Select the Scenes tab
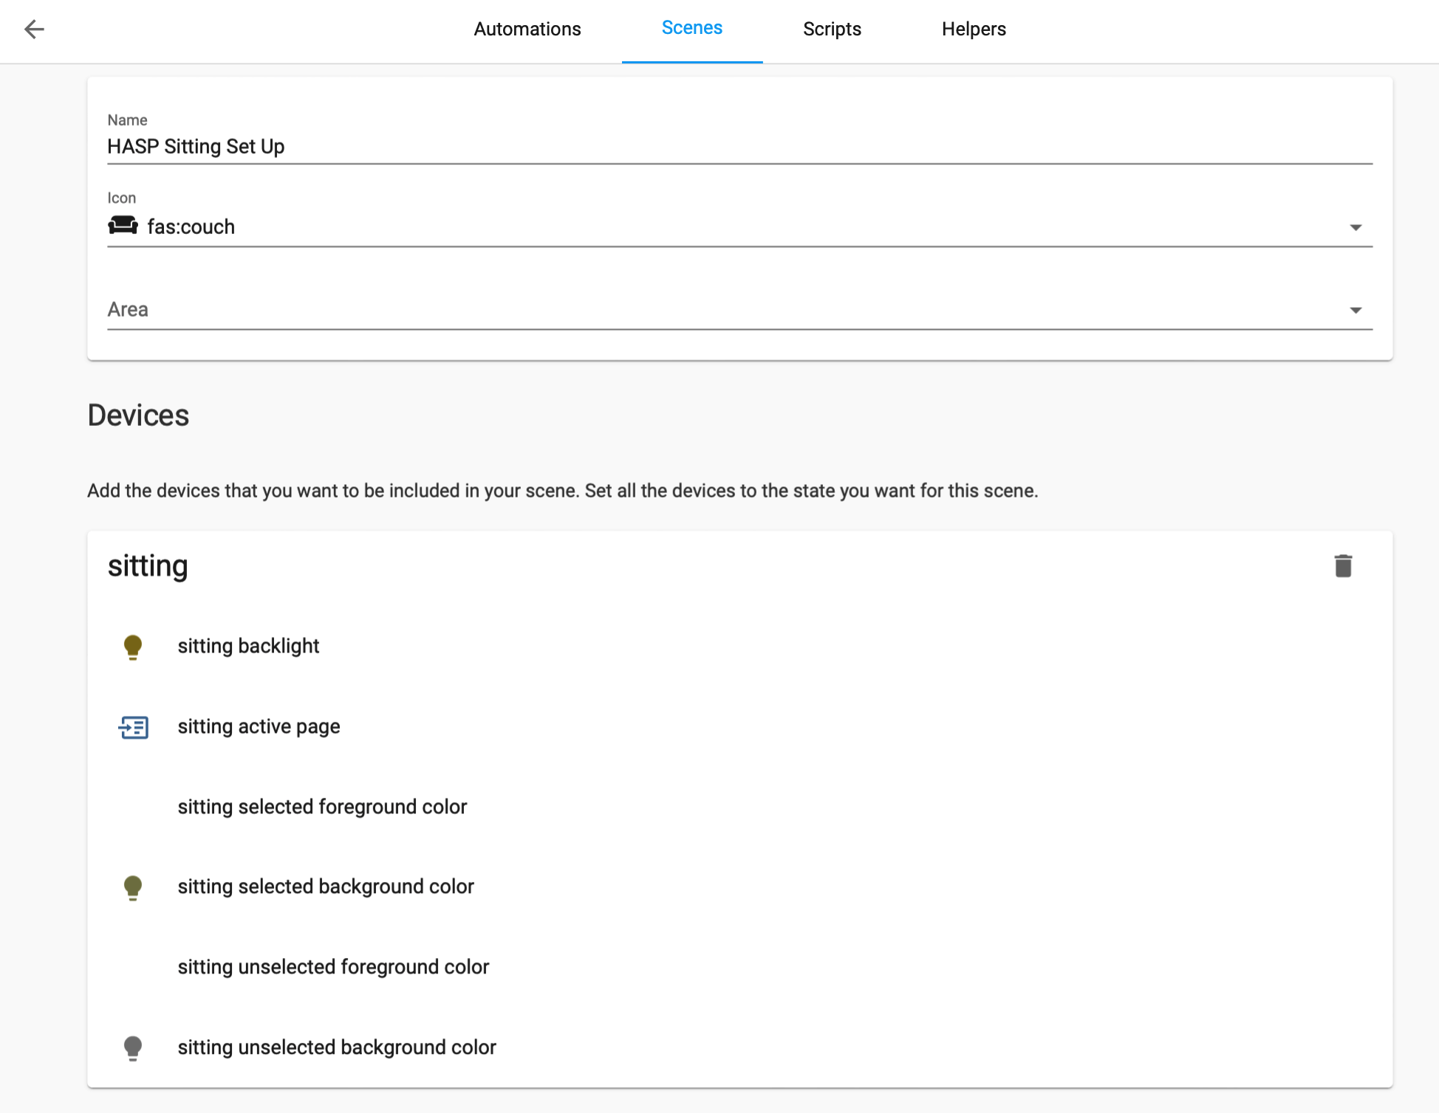Image resolution: width=1439 pixels, height=1113 pixels. pyautogui.click(x=691, y=29)
